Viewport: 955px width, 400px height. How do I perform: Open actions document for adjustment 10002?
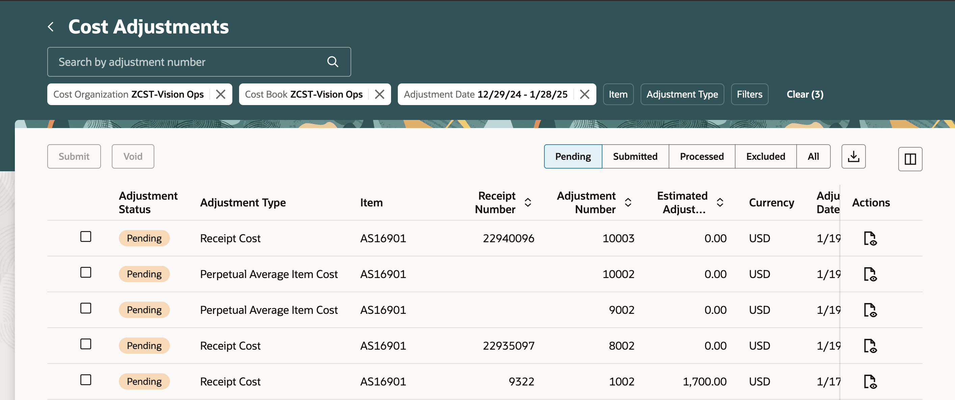(x=871, y=274)
